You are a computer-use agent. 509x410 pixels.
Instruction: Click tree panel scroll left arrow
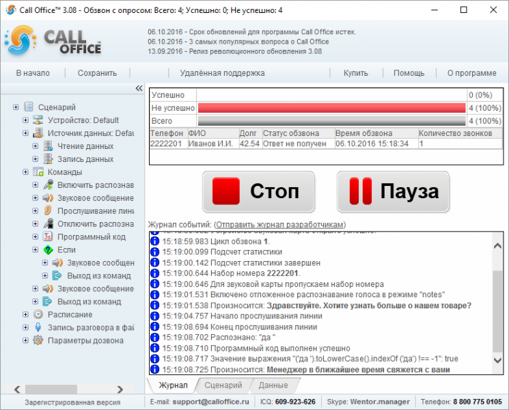(17, 389)
